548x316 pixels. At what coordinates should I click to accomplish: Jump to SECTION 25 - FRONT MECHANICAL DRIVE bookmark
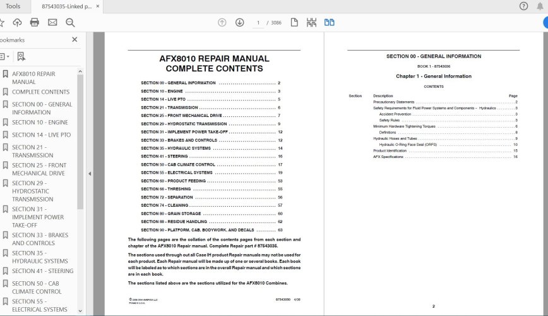(x=39, y=169)
